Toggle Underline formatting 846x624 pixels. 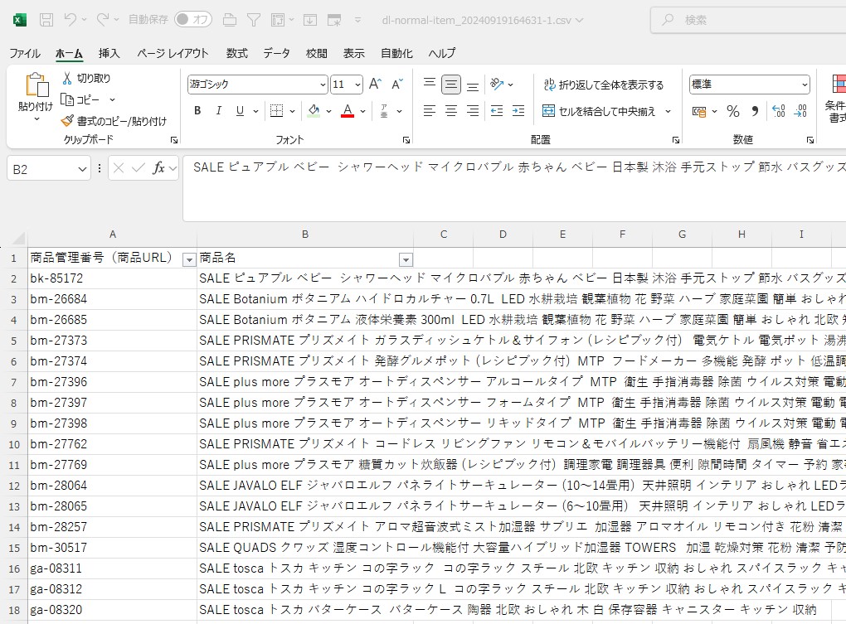click(240, 111)
